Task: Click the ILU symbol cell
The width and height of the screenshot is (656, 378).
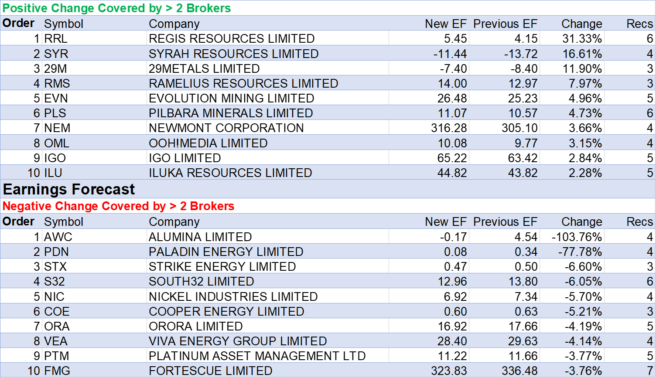Action: pos(53,173)
